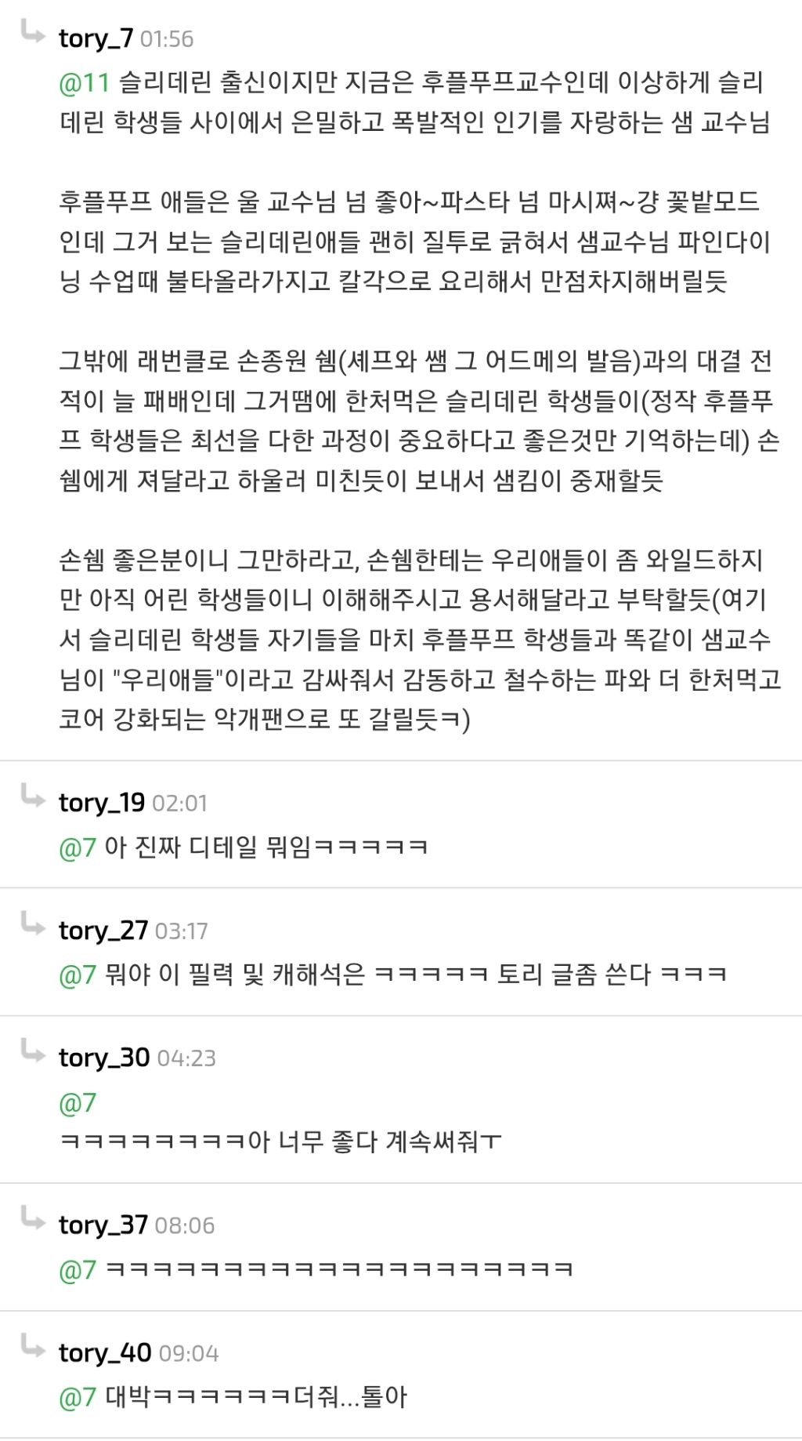Tap the @7 mention in tory_19's reply
Image resolution: width=802 pixels, height=1441 pixels.
(78, 848)
